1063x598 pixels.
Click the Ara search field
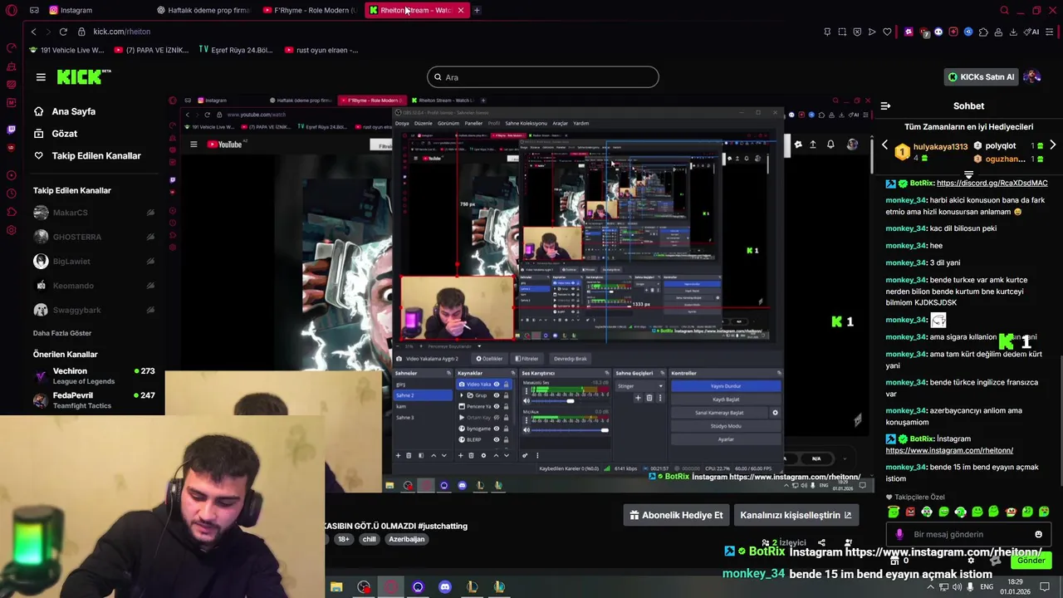tap(543, 77)
